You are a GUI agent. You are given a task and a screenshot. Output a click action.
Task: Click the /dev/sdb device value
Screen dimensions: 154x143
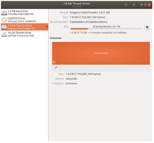(71, 79)
